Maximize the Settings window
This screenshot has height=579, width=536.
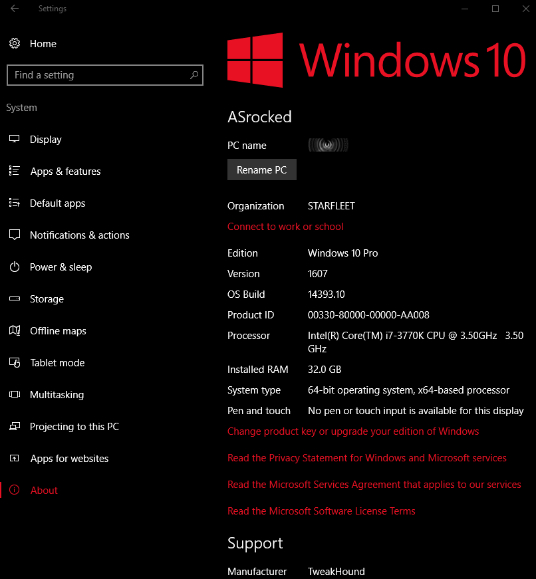coord(495,9)
